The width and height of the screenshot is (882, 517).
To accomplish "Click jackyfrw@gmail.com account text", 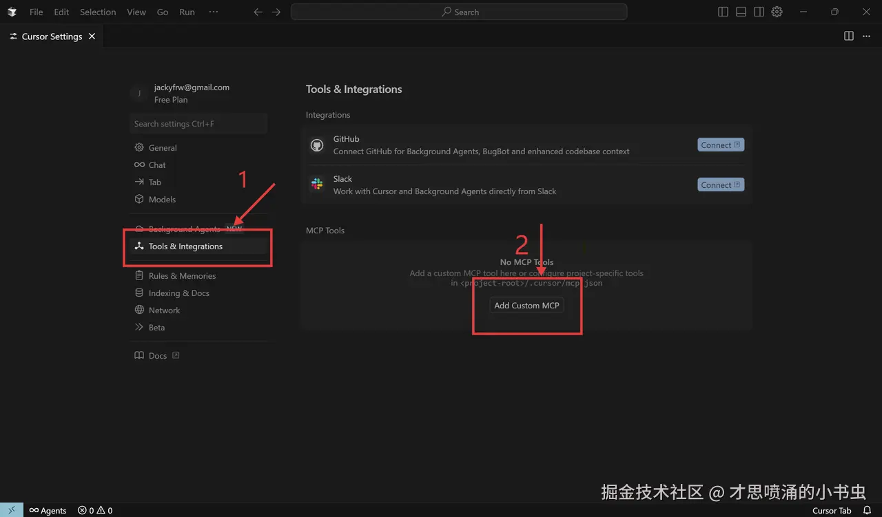I will [192, 87].
